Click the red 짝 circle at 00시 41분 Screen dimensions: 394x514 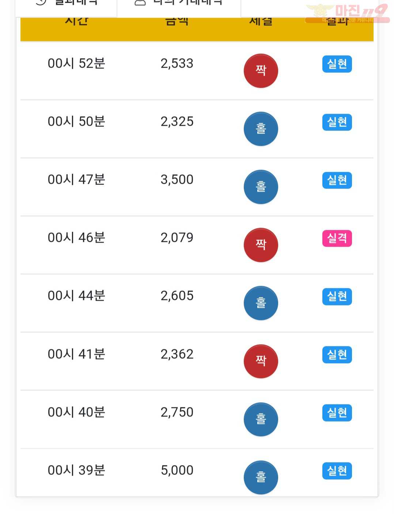pos(261,361)
